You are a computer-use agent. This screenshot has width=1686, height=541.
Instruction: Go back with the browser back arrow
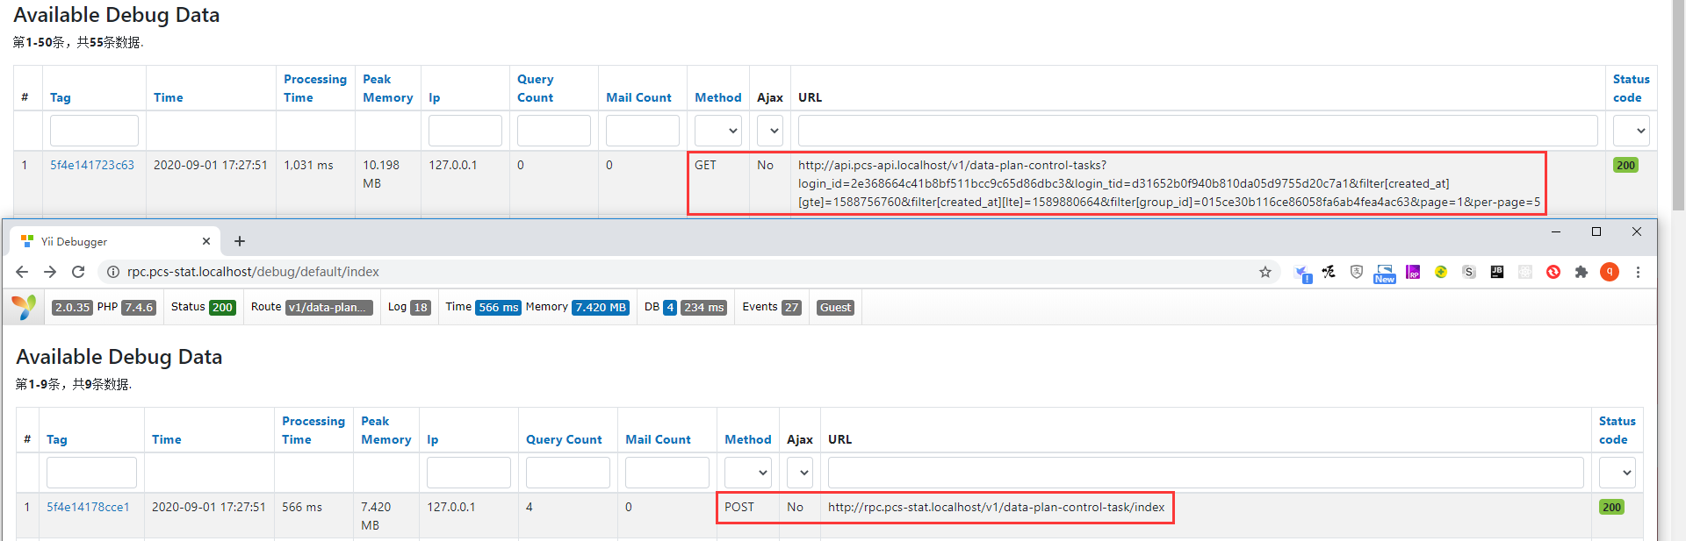tap(22, 272)
